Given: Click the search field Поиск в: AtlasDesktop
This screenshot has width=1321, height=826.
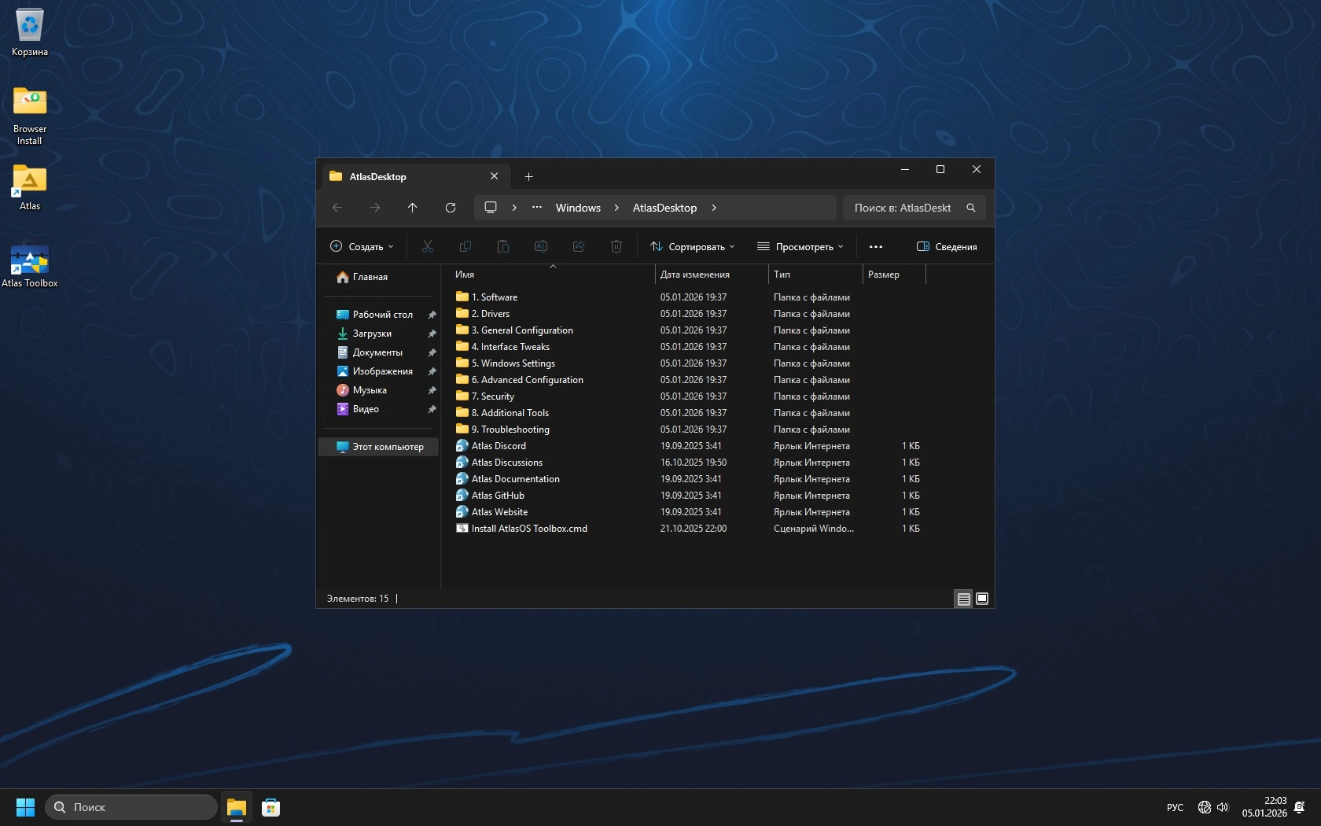Looking at the screenshot, I should [903, 208].
